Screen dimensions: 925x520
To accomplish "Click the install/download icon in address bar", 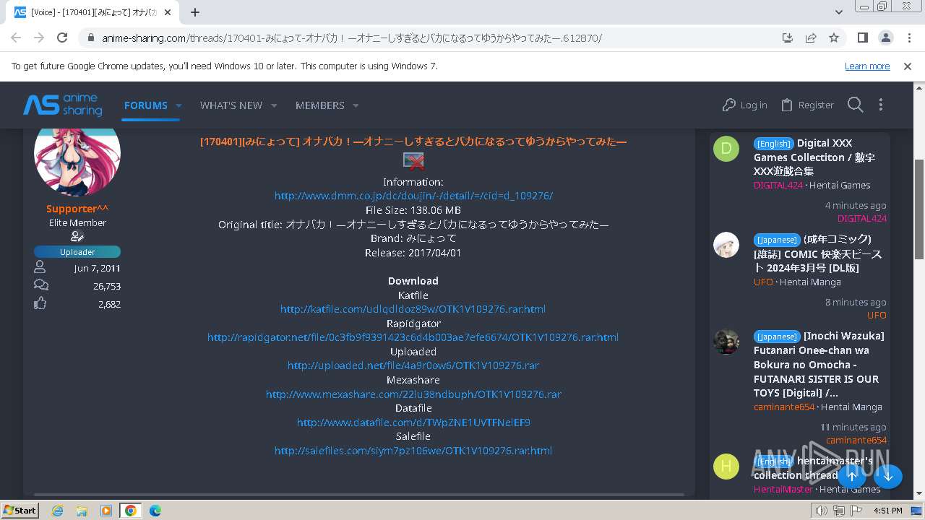I will [x=788, y=38].
